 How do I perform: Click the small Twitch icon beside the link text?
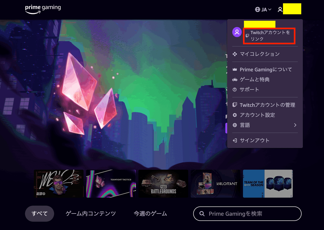247,36
